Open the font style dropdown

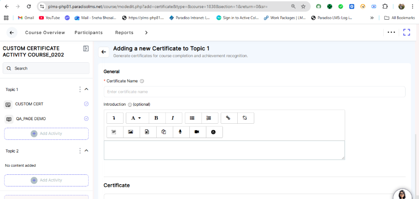(x=137, y=118)
